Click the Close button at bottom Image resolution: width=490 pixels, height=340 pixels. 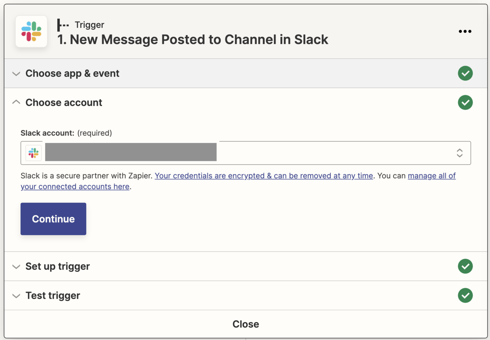(245, 324)
